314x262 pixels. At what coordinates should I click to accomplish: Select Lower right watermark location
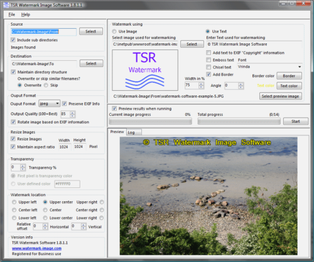[102, 217]
